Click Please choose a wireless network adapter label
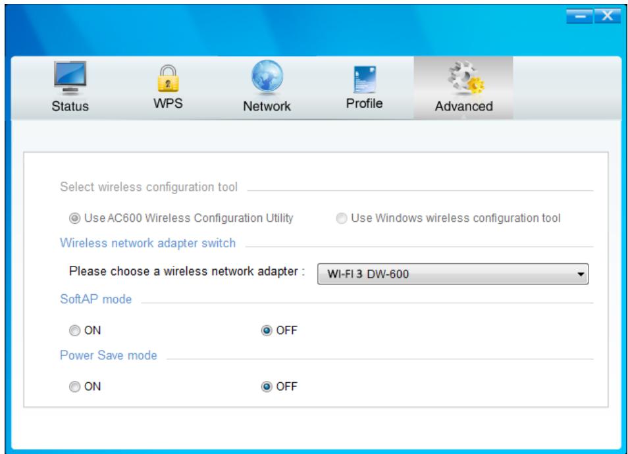628x454 pixels. (187, 271)
